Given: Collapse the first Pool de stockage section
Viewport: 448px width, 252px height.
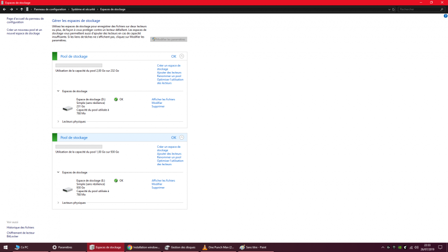Looking at the screenshot, I should pyautogui.click(x=181, y=56).
